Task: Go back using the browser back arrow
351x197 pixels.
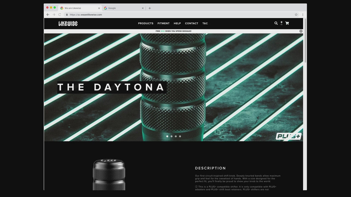Action: tap(48, 15)
